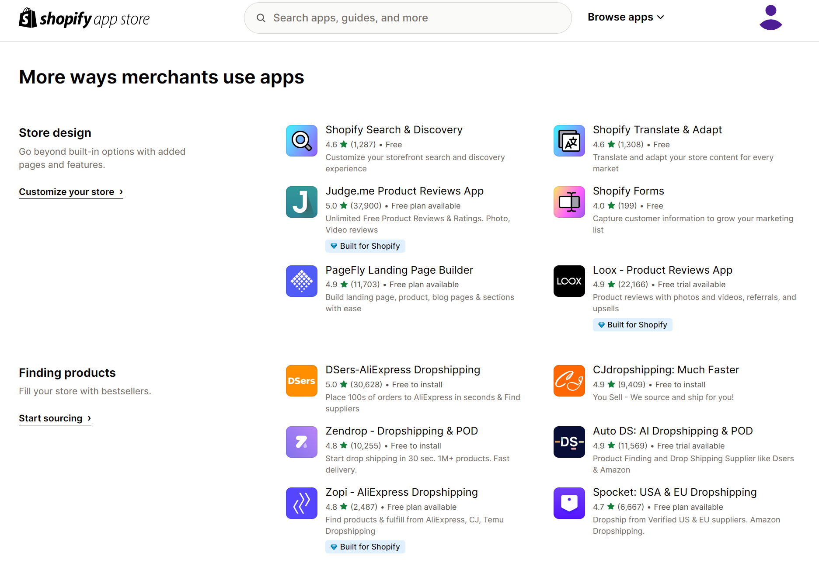Image resolution: width=819 pixels, height=567 pixels.
Task: Open Spocket: USA & EU Dropshipping title
Action: click(x=675, y=492)
